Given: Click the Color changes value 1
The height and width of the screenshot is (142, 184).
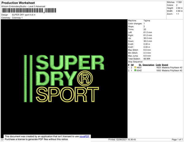Looking at the screenshot, I should pos(144,24).
